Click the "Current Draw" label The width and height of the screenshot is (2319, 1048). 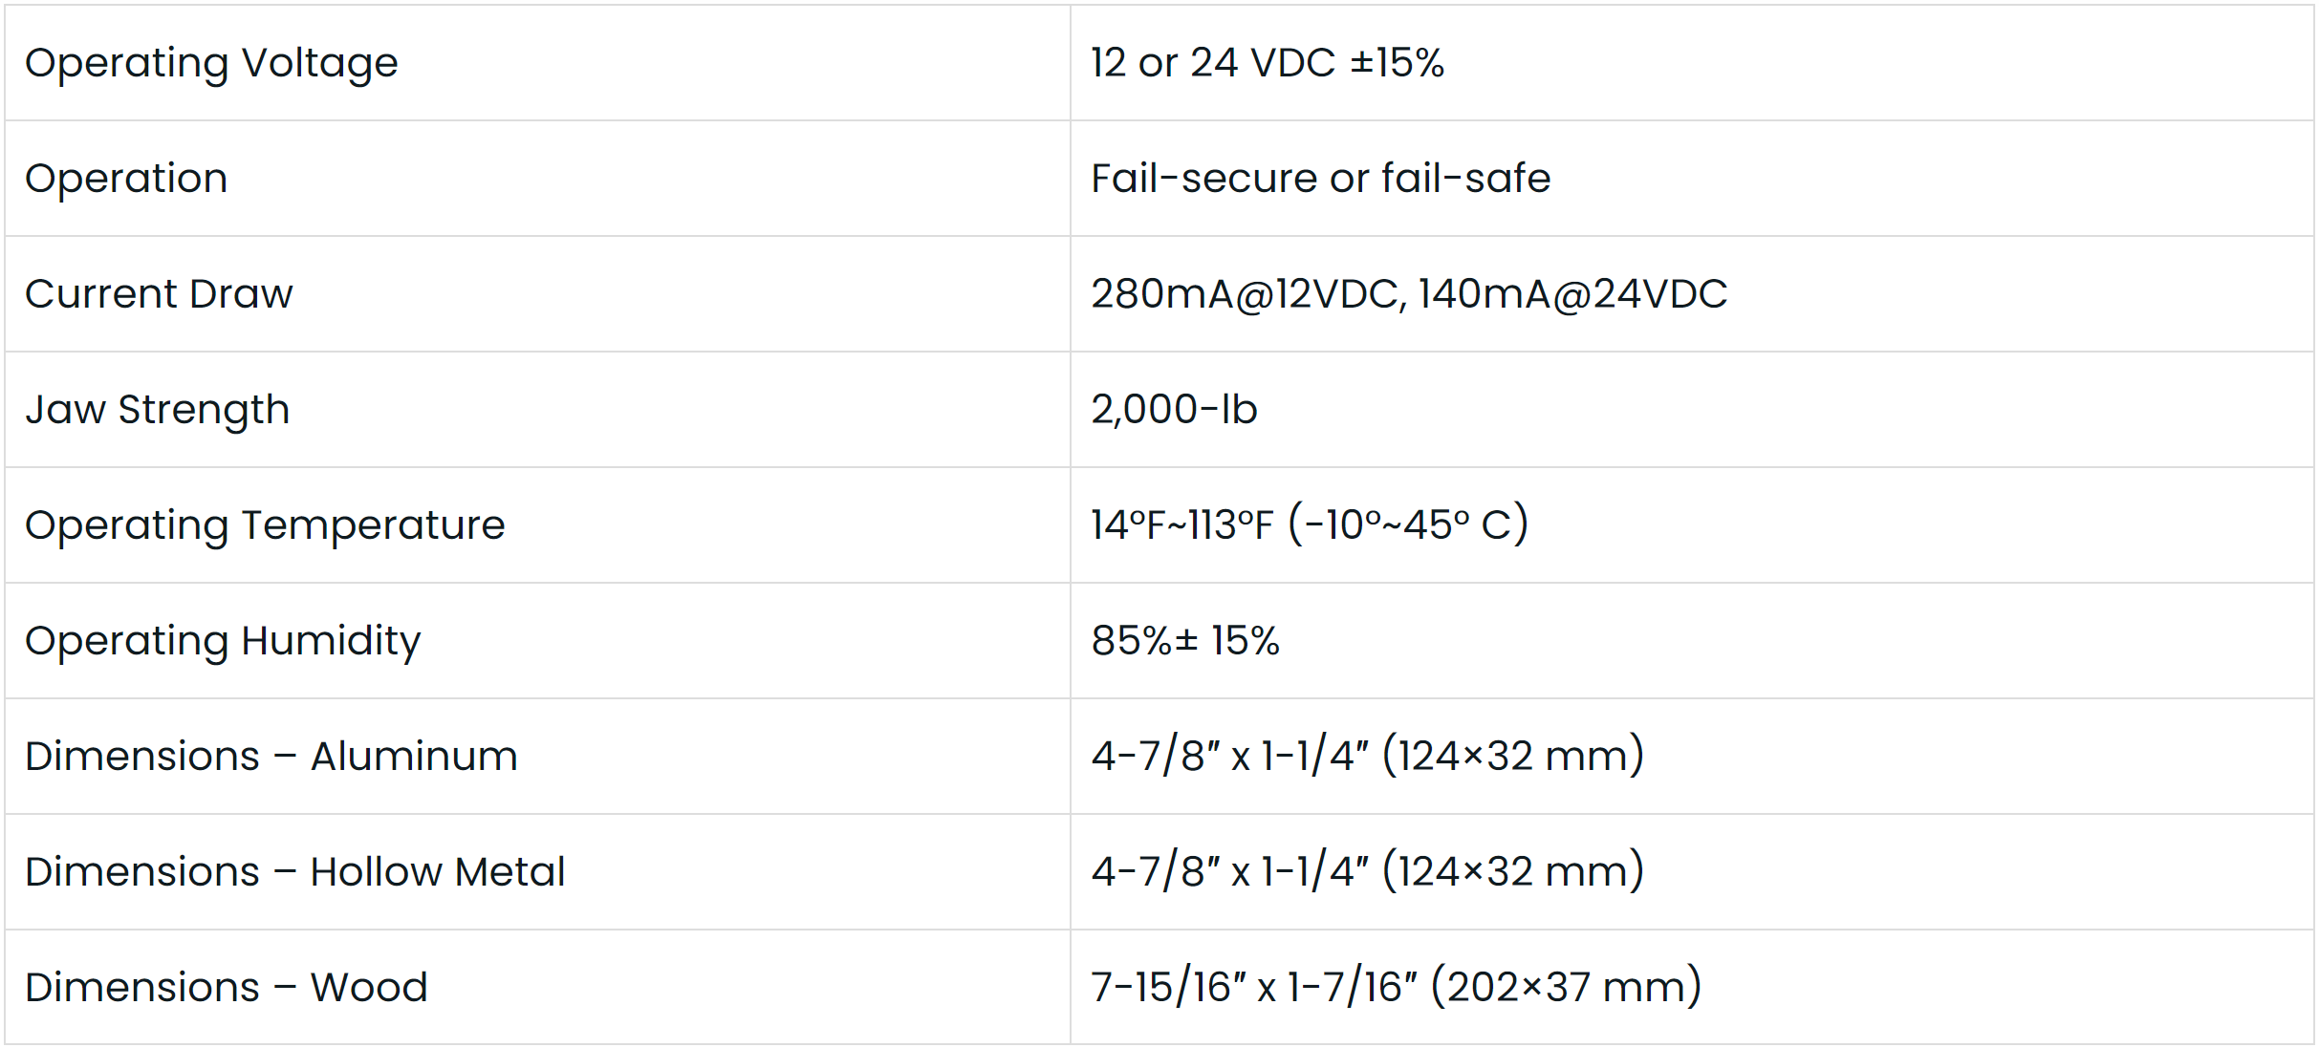pyautogui.click(x=159, y=294)
